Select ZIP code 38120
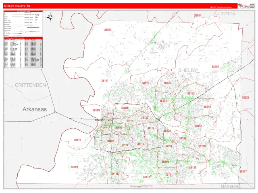Image resolution: width=258 pixels, height=193 pixels. click(167, 131)
